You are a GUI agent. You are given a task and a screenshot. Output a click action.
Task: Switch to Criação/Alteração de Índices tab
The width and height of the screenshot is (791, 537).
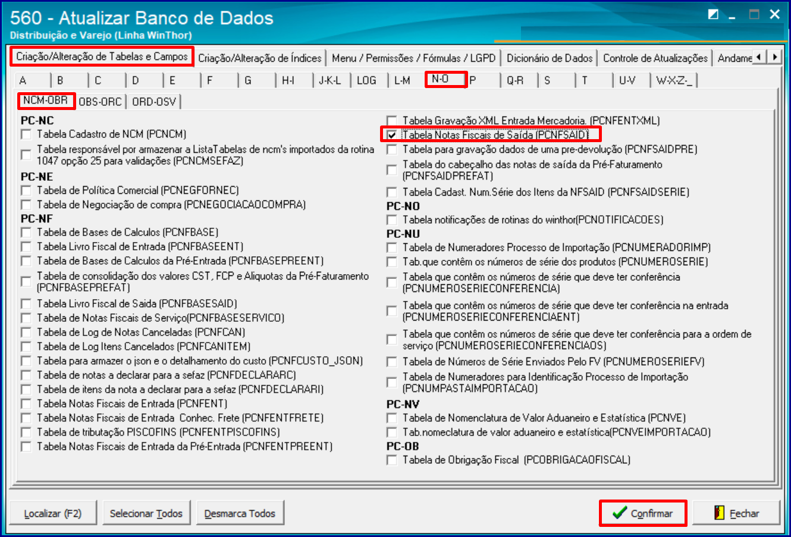[260, 58]
